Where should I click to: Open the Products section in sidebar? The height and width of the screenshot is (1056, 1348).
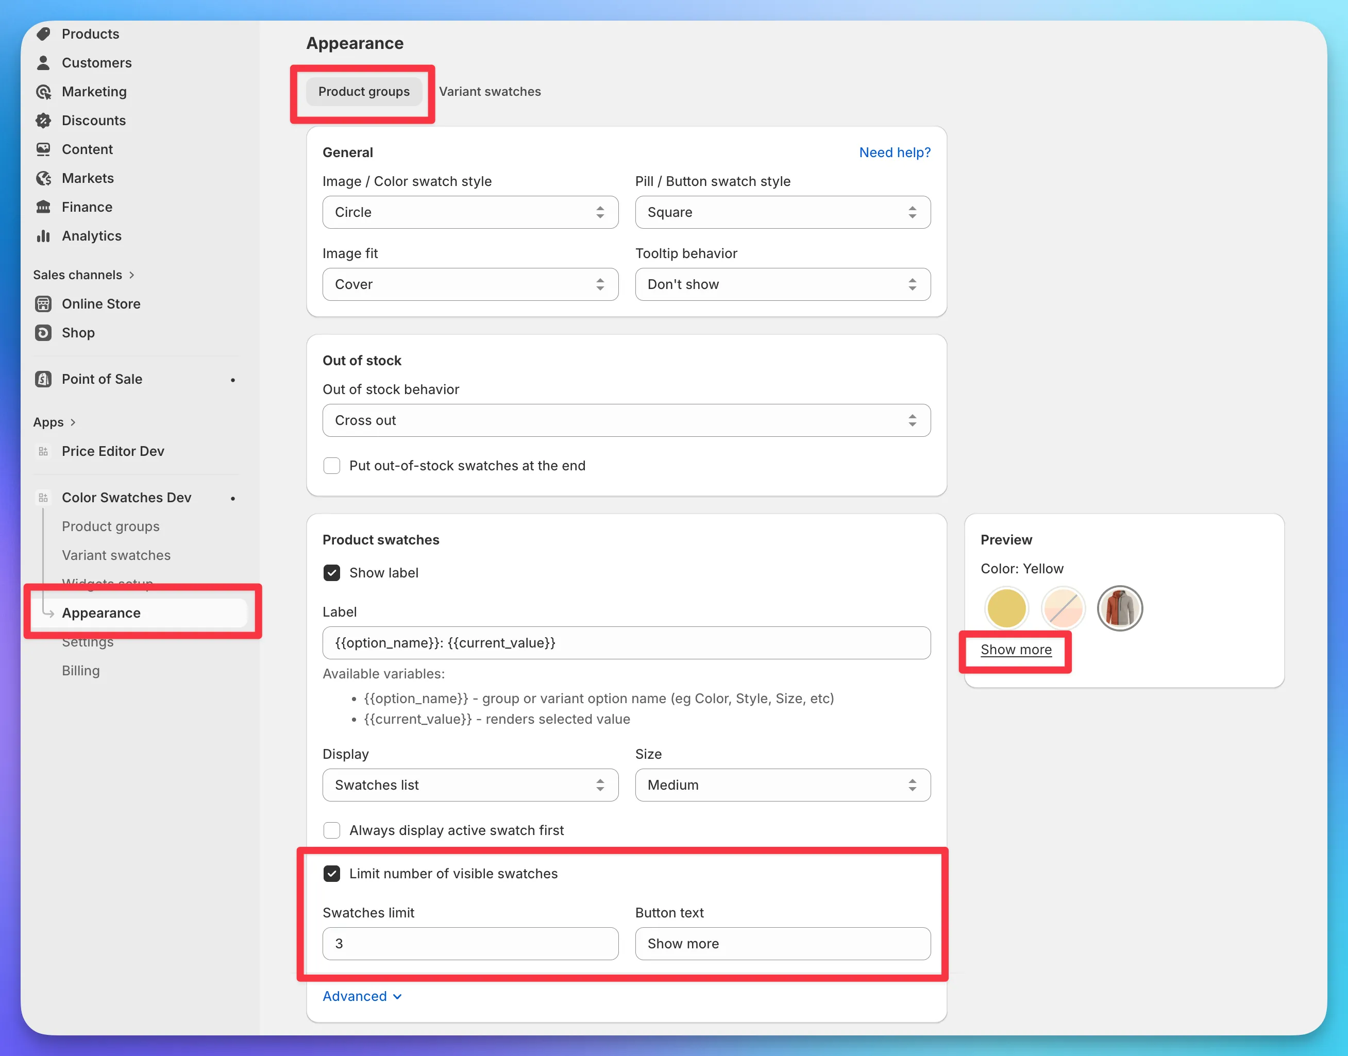pyautogui.click(x=90, y=34)
